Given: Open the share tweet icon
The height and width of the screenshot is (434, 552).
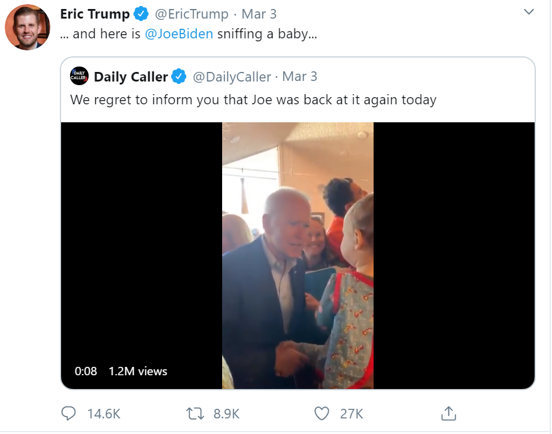Looking at the screenshot, I should 448,413.
